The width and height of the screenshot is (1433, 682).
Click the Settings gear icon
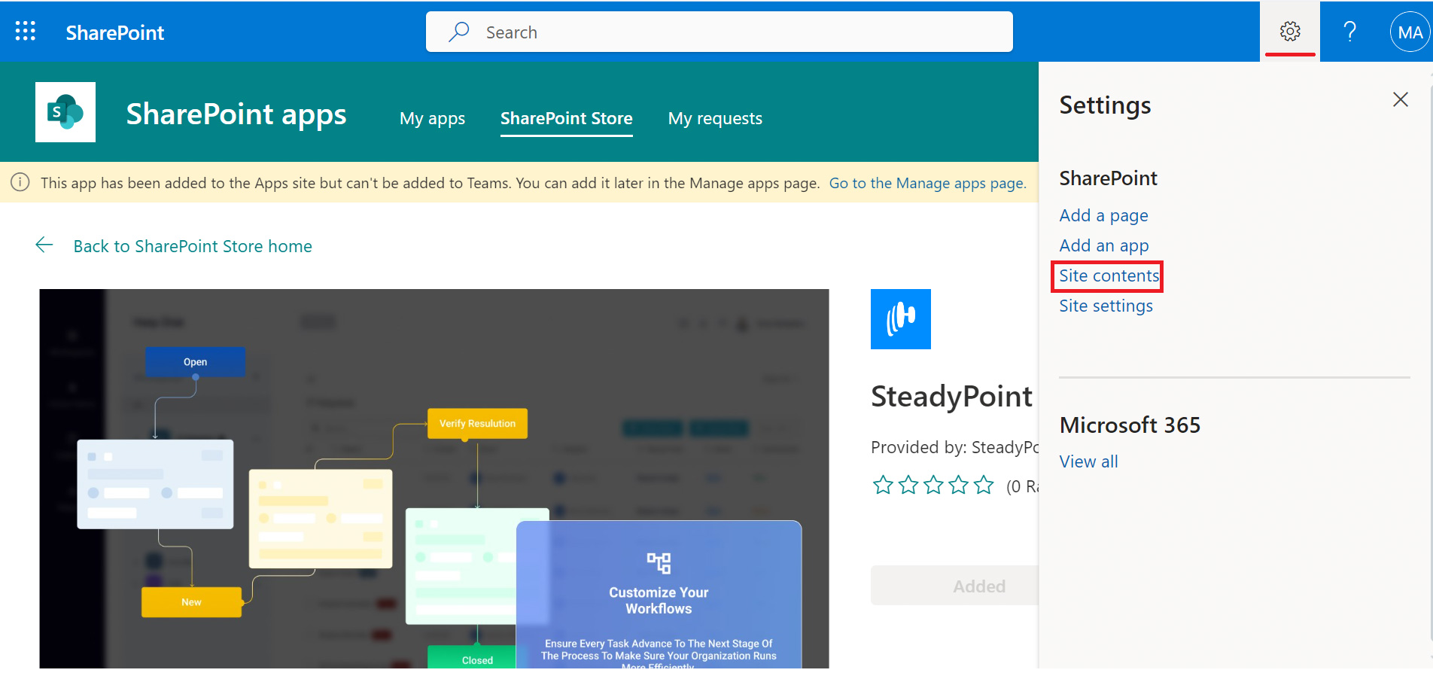click(1290, 32)
